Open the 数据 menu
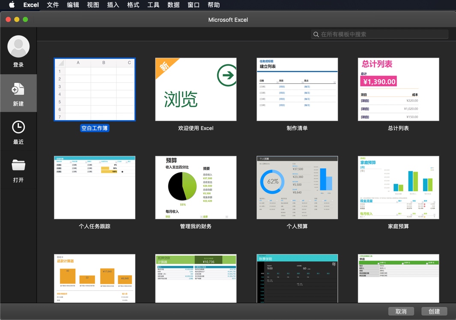The image size is (456, 320). [x=173, y=5]
